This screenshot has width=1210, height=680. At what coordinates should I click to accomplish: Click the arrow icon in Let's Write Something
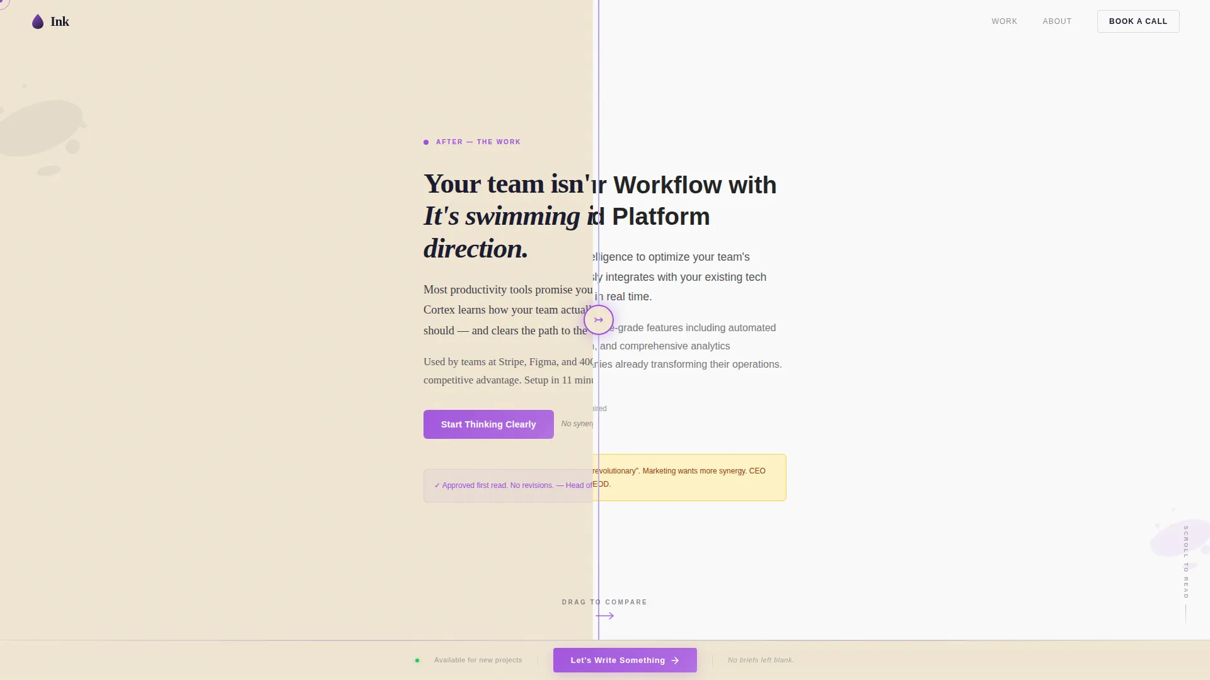pyautogui.click(x=675, y=660)
